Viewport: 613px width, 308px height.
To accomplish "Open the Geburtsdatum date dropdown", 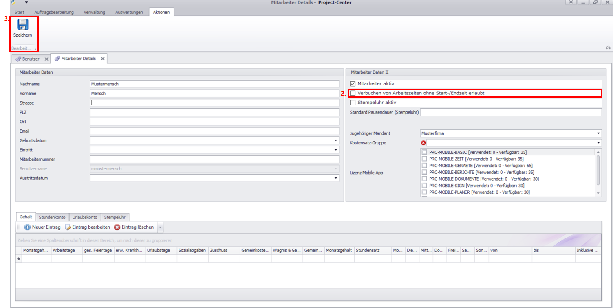I will tap(336, 140).
